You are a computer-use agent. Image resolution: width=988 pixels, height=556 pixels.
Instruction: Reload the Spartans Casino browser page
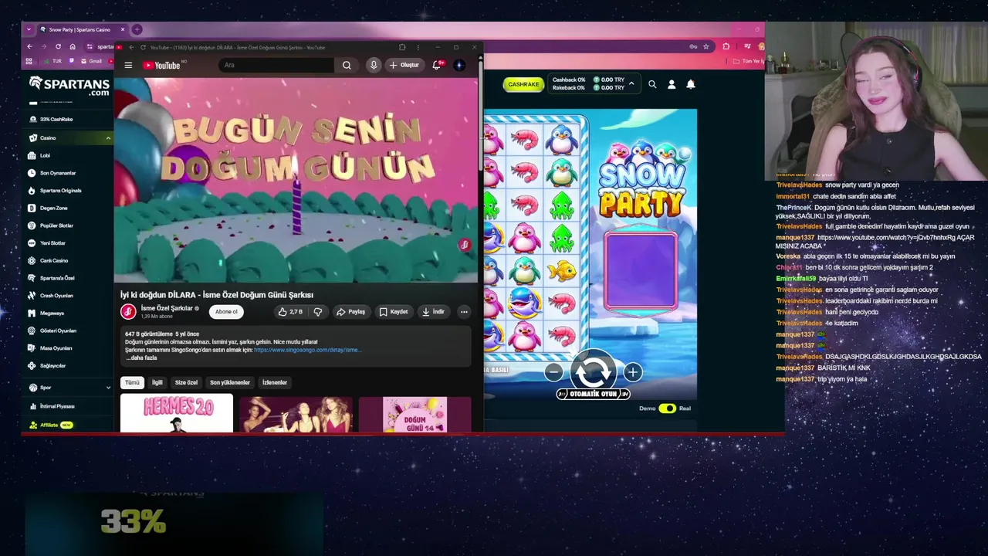(x=58, y=46)
